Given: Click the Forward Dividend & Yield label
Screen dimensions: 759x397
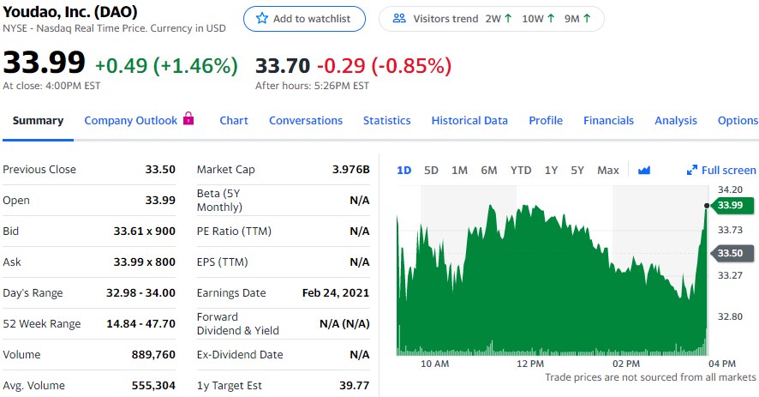Looking at the screenshot, I should pyautogui.click(x=237, y=324).
